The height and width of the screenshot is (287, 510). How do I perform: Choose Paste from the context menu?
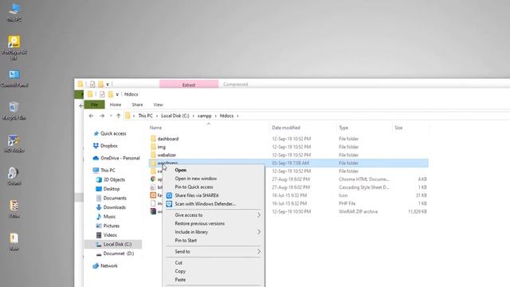click(x=180, y=280)
